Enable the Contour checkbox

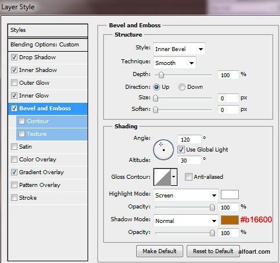21,121
